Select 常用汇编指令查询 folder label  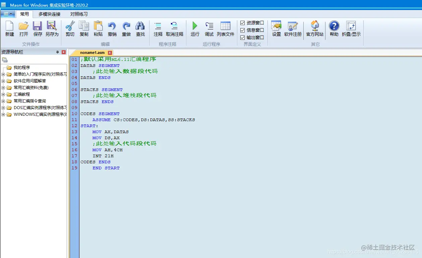[29, 101]
